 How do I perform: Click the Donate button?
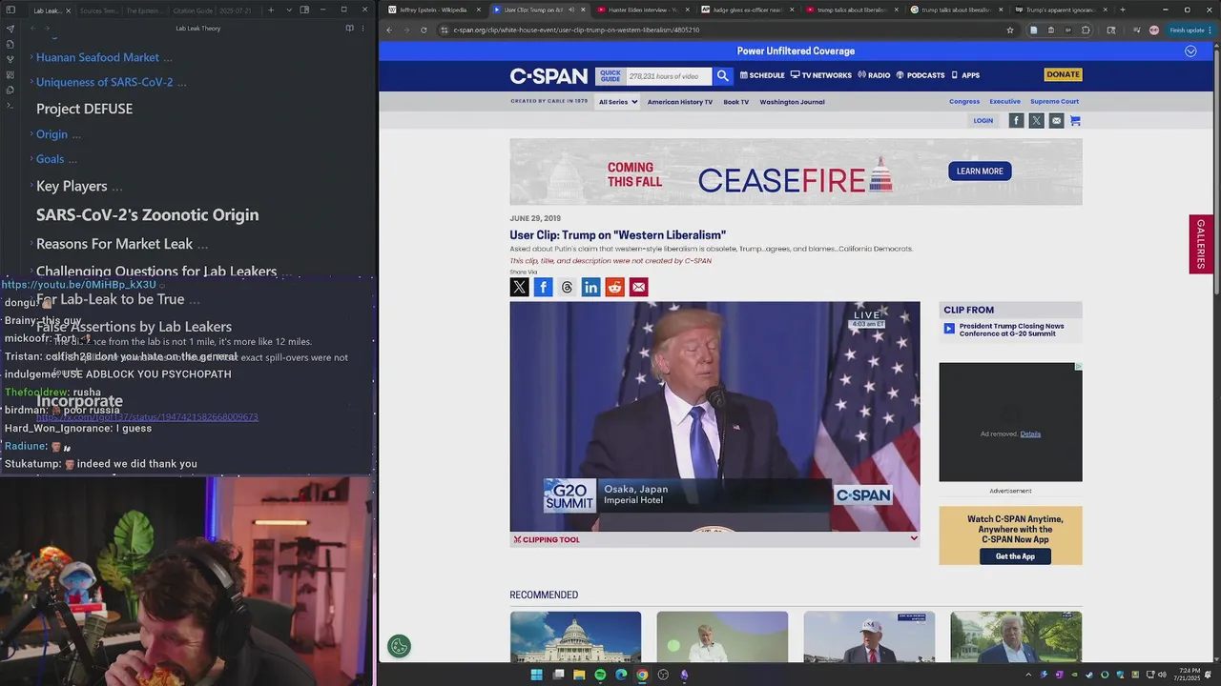pos(1063,74)
